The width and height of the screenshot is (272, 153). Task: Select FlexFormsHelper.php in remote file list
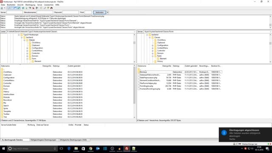pyautogui.click(x=148, y=83)
